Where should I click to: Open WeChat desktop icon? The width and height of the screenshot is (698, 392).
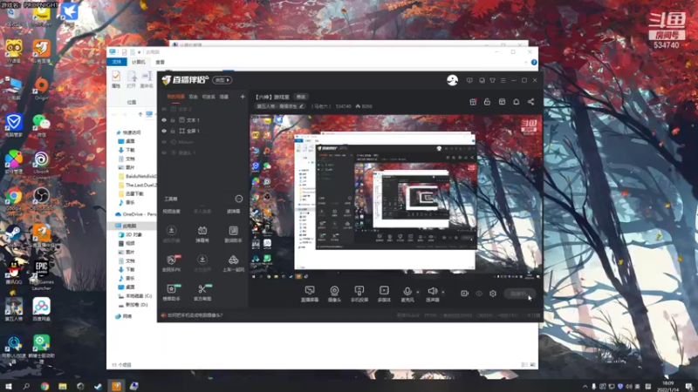click(41, 125)
